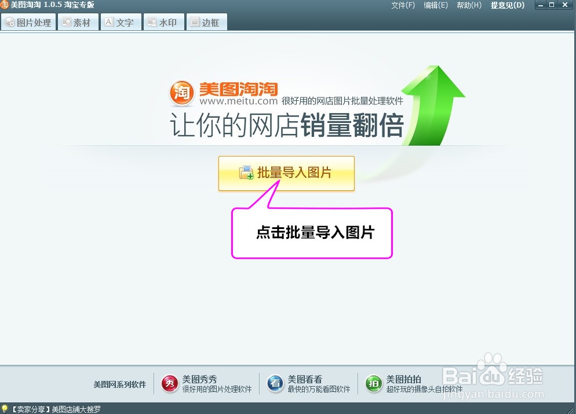Click 最快的万能看图软件 description text
This screenshot has height=414, width=576.
(x=319, y=389)
